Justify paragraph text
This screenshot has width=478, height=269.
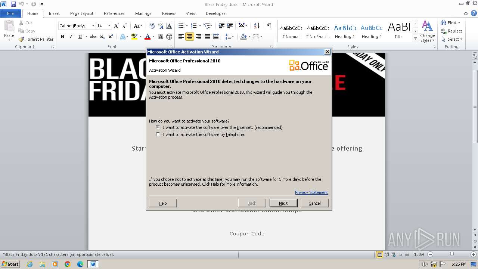point(207,37)
